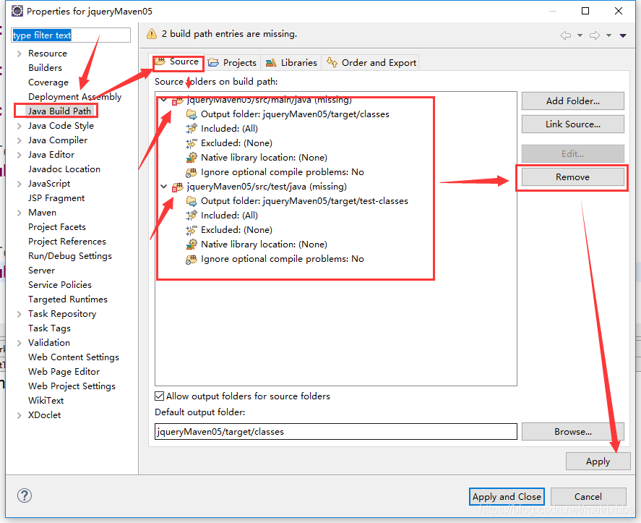Screen dimensions: 641x523
Task: Select Targeted Runtimes in the tree
Action: [x=68, y=299]
